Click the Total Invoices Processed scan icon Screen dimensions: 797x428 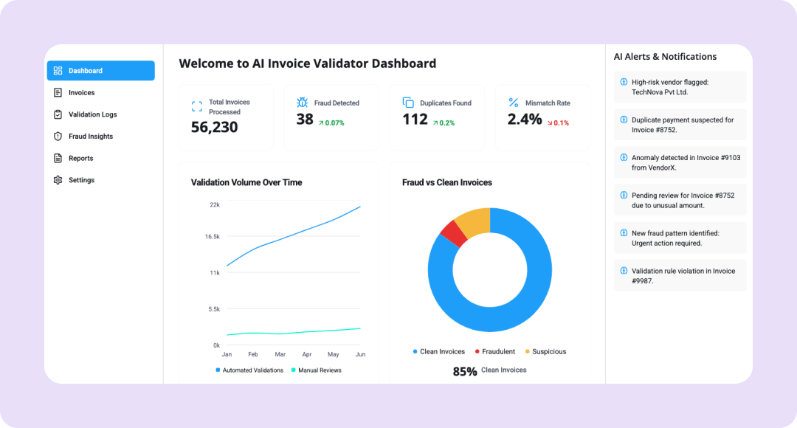[197, 106]
